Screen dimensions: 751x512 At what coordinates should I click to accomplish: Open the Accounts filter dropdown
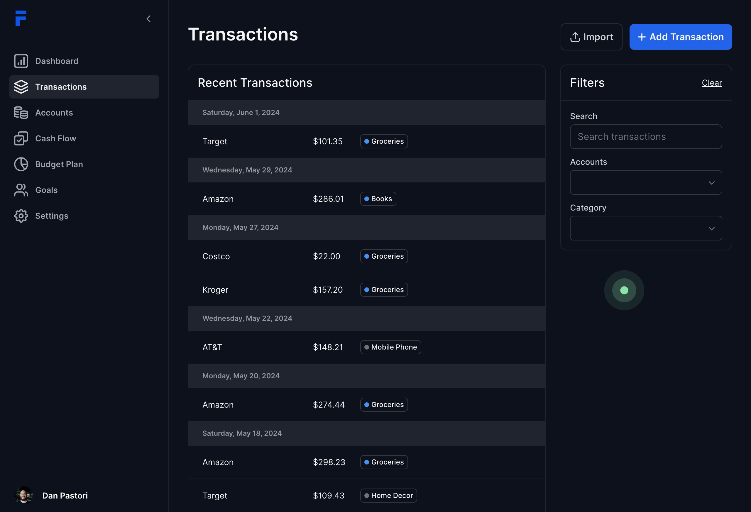[646, 182]
